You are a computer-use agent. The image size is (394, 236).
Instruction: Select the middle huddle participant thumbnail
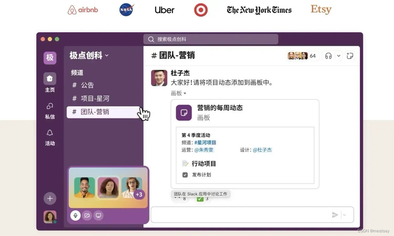coord(108,187)
